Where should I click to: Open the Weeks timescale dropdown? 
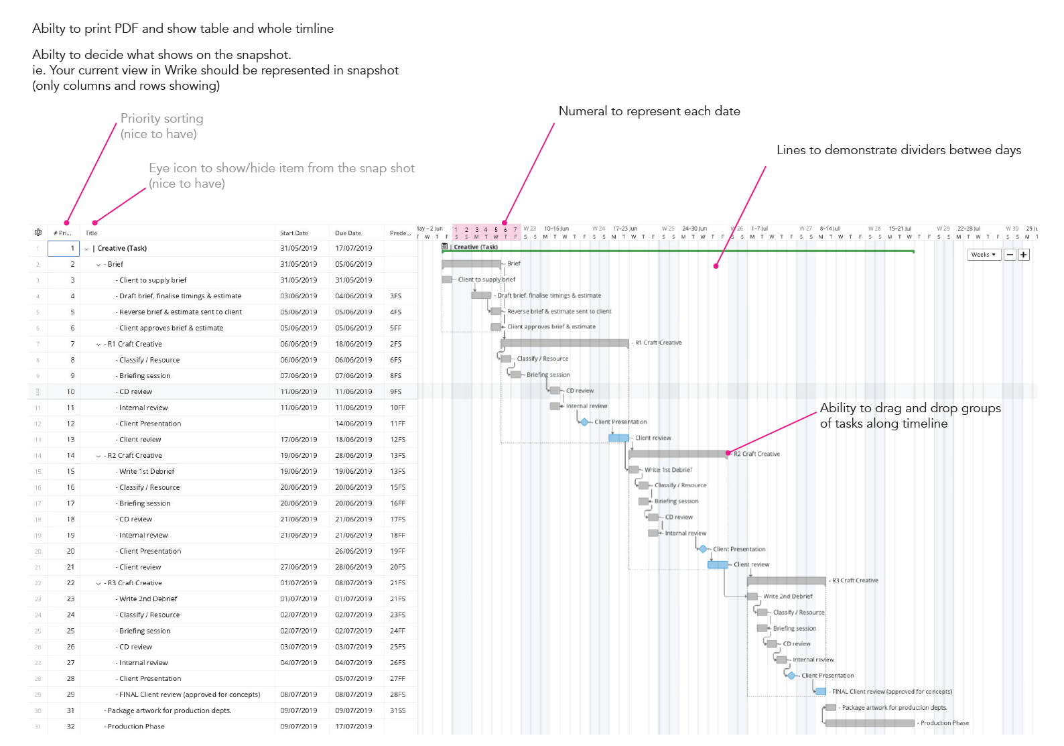tap(983, 255)
